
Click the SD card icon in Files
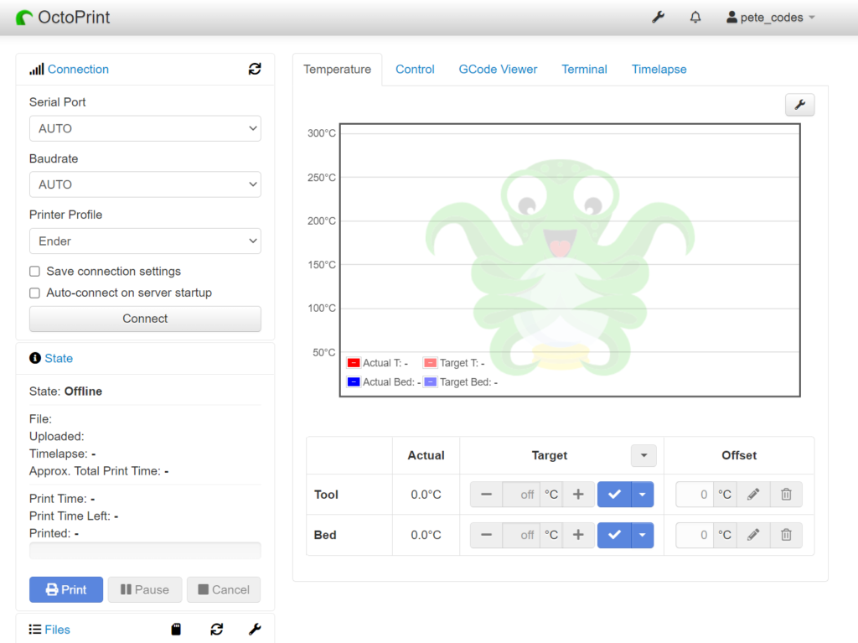point(176,630)
